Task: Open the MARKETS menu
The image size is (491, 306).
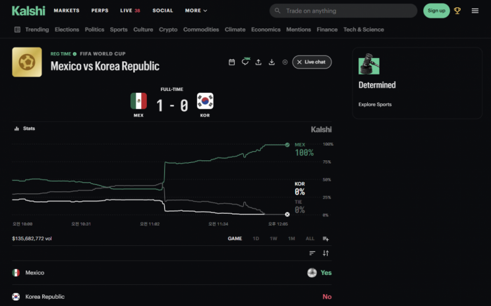Action: pyautogui.click(x=67, y=11)
